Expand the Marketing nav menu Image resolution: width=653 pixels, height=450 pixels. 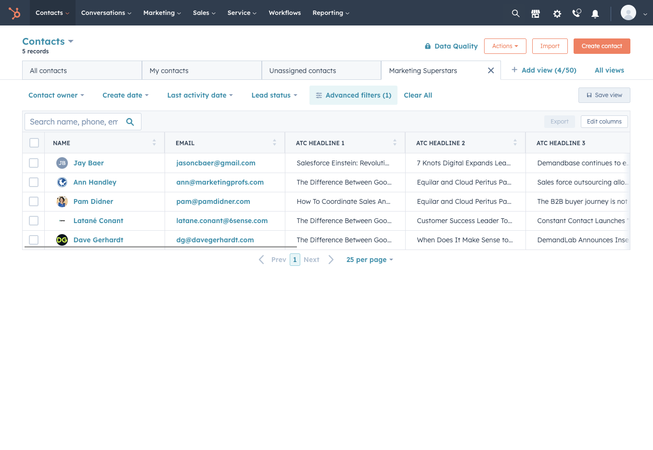click(x=162, y=13)
